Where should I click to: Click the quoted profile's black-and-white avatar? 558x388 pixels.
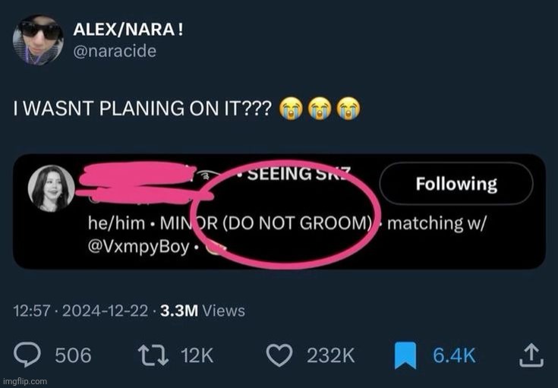[52, 188]
